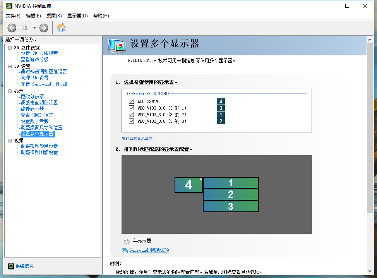Collapse the 视频 tree node

pos(10,141)
